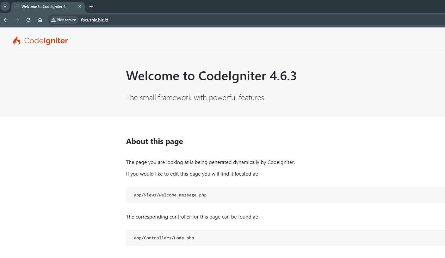Screen dimensions: 445x258
Task: Click the orange CodeIgniter wordmark text
Action: [x=46, y=41]
